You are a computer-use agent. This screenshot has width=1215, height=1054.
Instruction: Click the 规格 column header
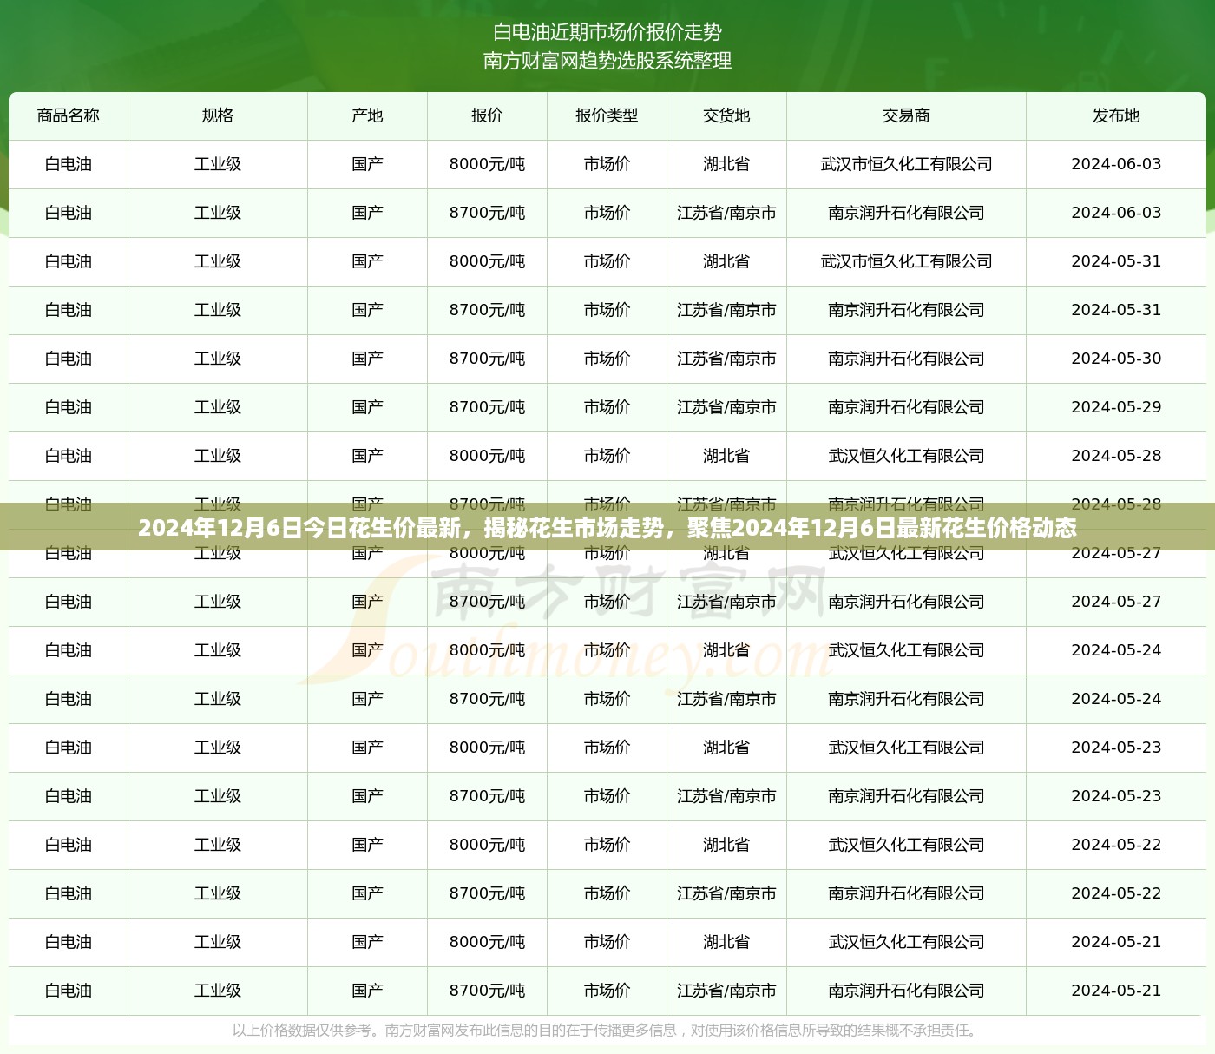point(218,115)
